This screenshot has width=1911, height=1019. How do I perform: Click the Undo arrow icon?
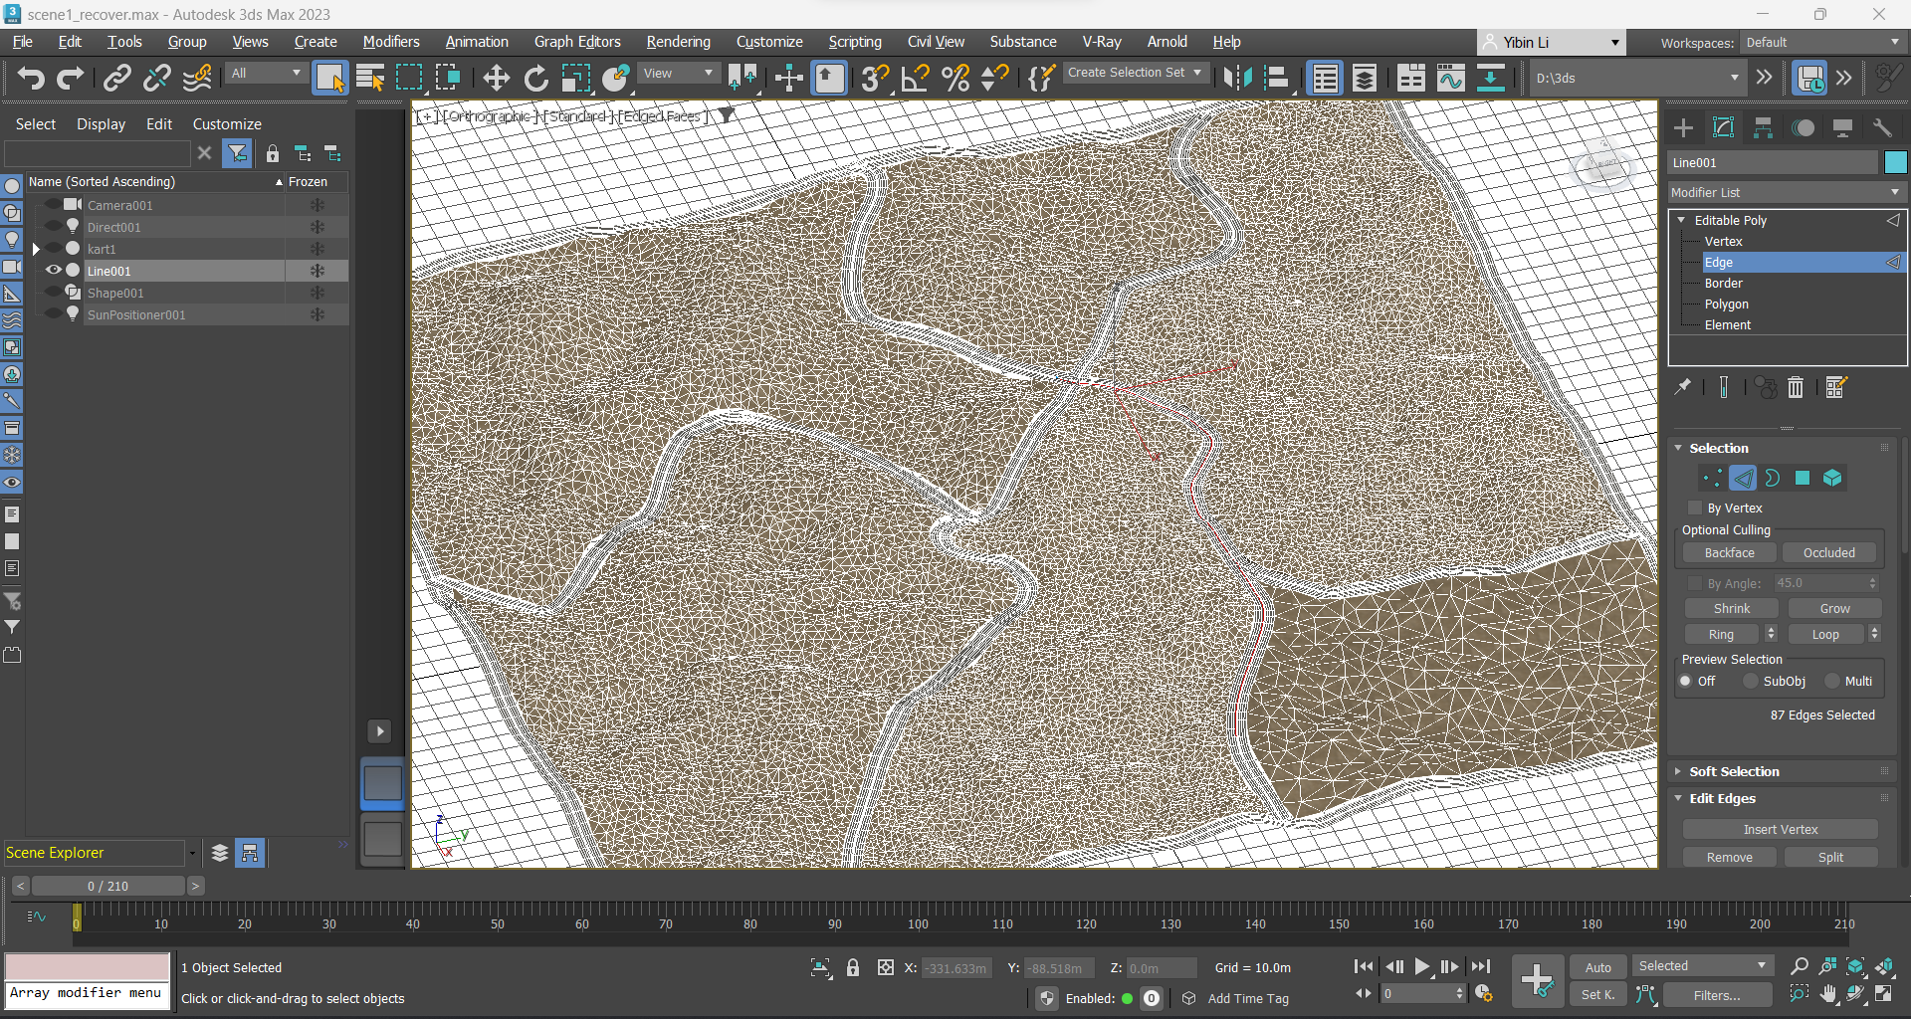point(31,78)
